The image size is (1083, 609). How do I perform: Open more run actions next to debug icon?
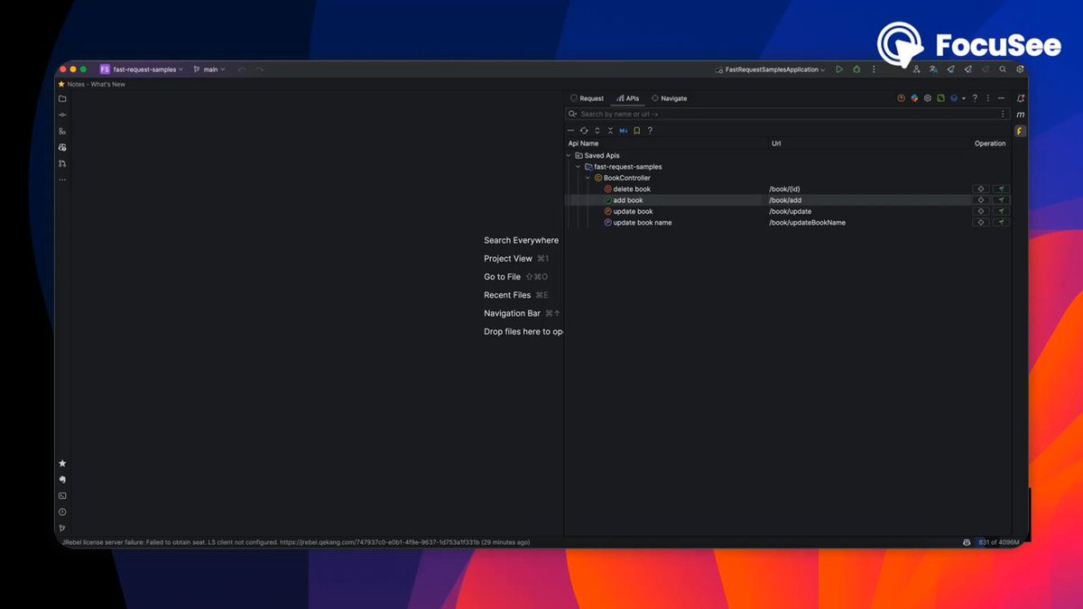pos(874,69)
